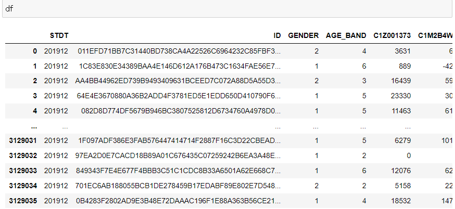
Task: Select the STDT column header
Action: point(59,36)
